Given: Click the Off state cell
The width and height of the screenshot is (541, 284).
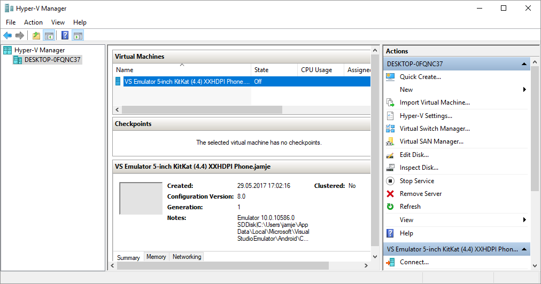Looking at the screenshot, I should tap(258, 82).
